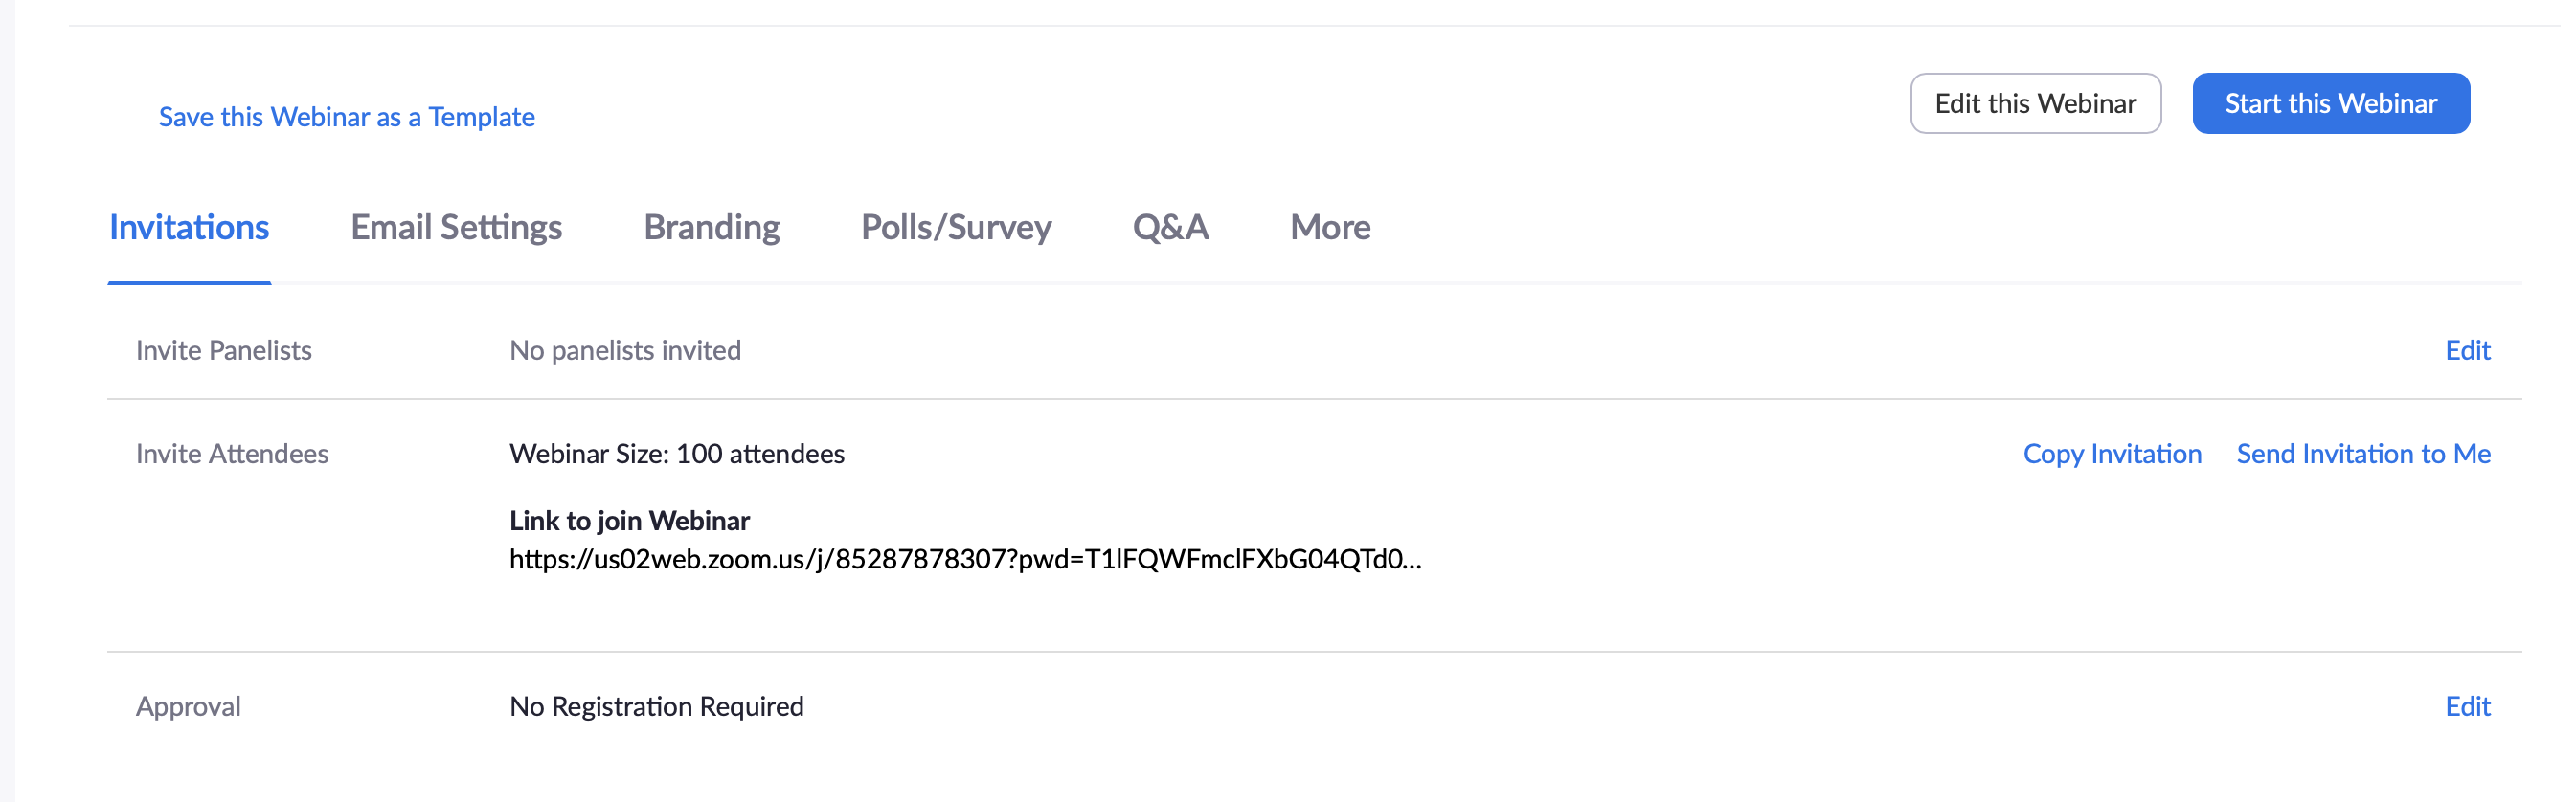Click Save this Webinar as a Template
The width and height of the screenshot is (2576, 802).
pyautogui.click(x=346, y=117)
